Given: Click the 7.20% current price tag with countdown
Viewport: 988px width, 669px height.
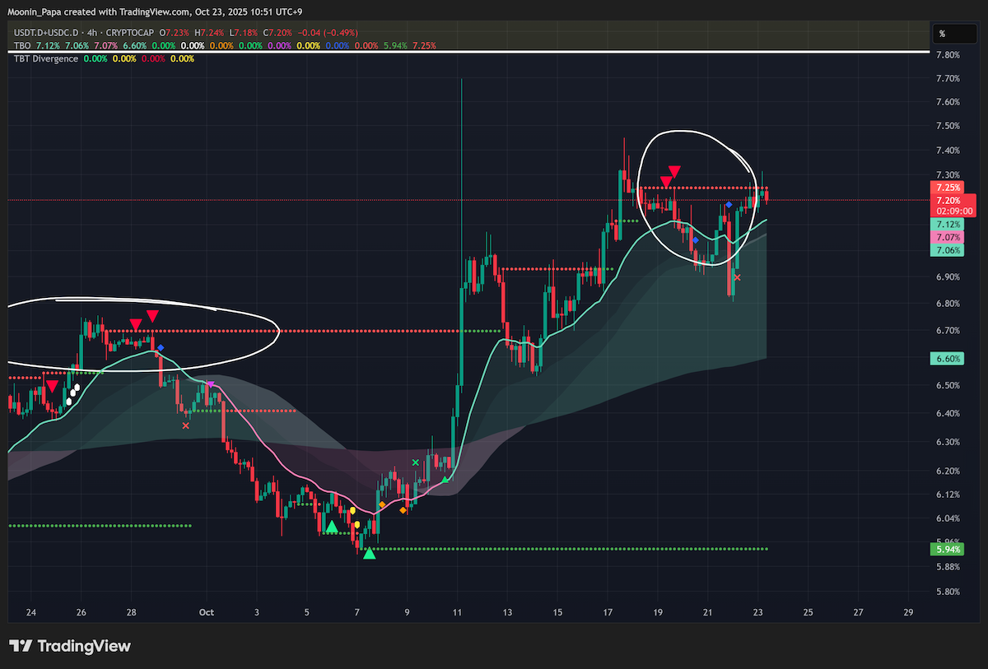Looking at the screenshot, I should [954, 205].
